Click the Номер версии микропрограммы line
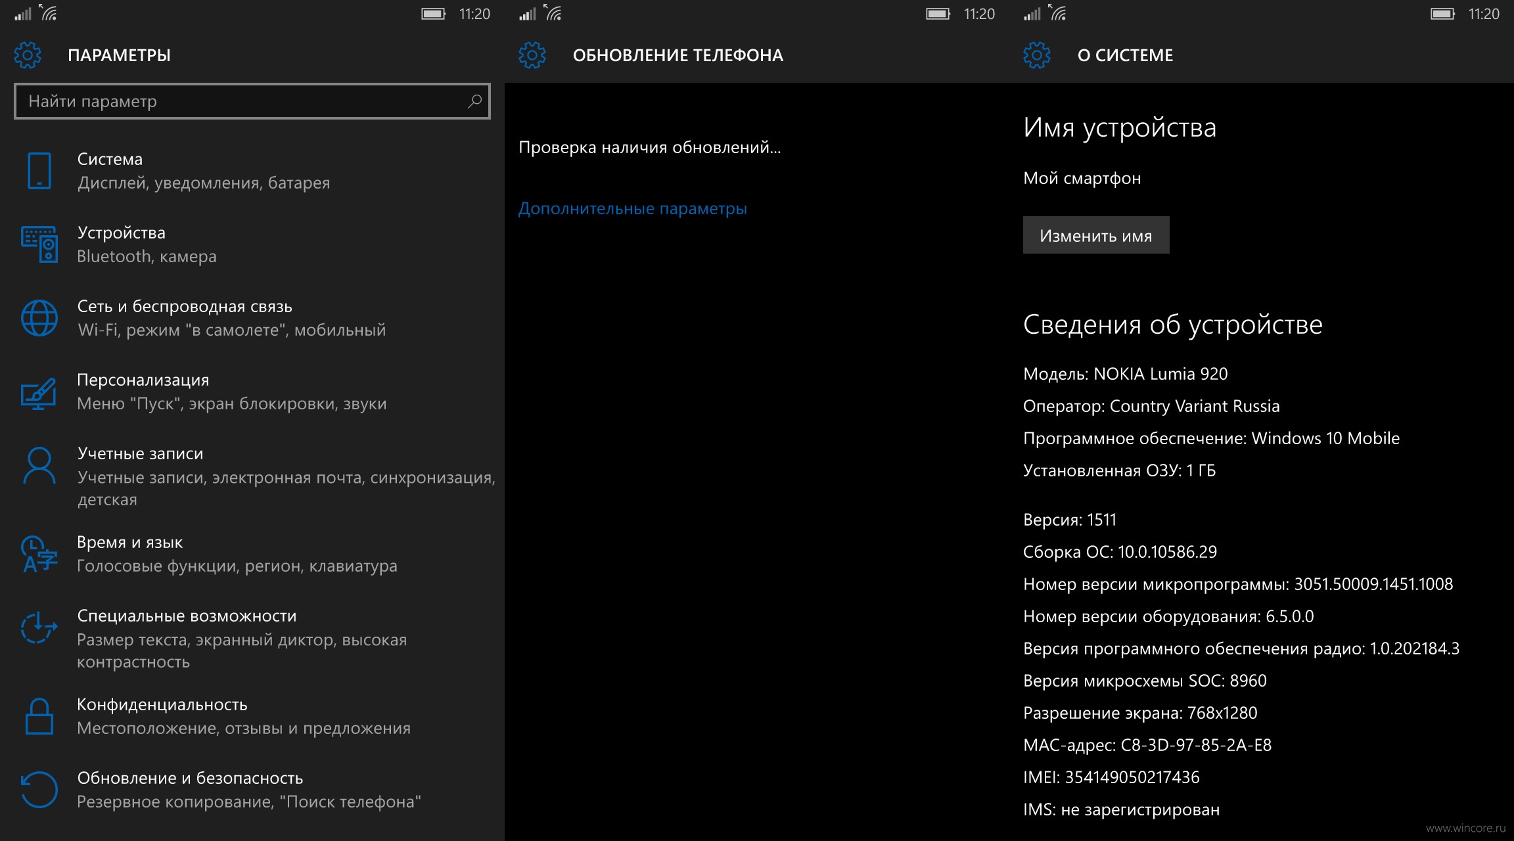 [x=1238, y=584]
